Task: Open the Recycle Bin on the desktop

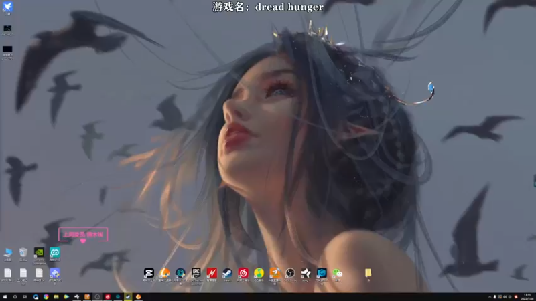Action: click(x=23, y=253)
